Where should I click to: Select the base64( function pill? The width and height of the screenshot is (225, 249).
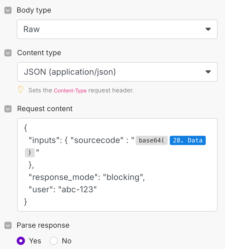152,140
